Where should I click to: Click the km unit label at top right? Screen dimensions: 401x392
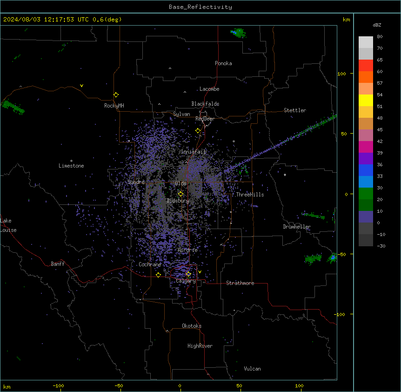pyautogui.click(x=346, y=20)
